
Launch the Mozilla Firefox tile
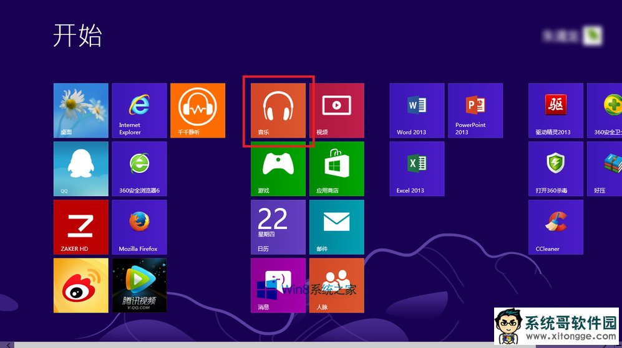click(x=139, y=227)
